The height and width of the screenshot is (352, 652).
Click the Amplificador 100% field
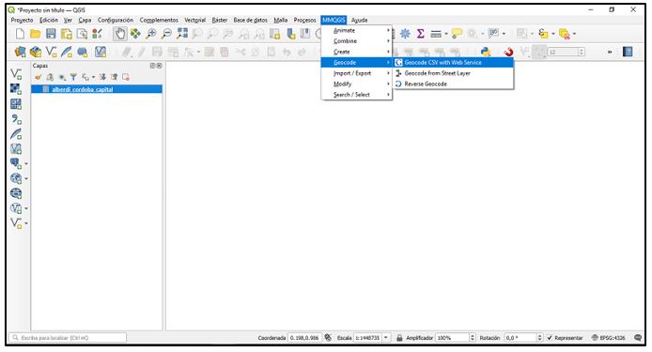[x=453, y=338]
